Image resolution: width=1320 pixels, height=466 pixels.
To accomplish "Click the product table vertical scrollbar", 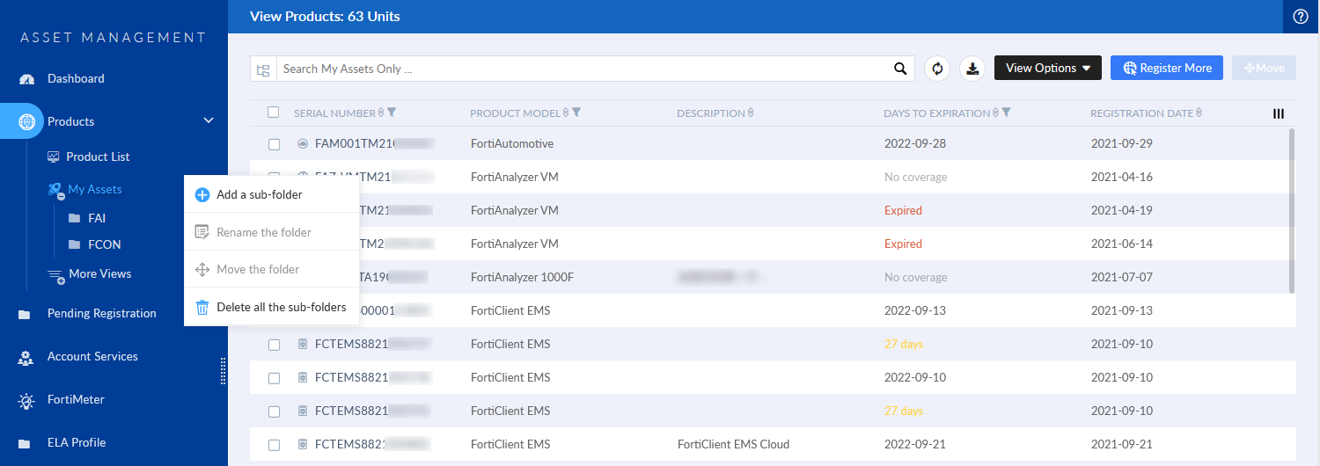I will 1292,211.
